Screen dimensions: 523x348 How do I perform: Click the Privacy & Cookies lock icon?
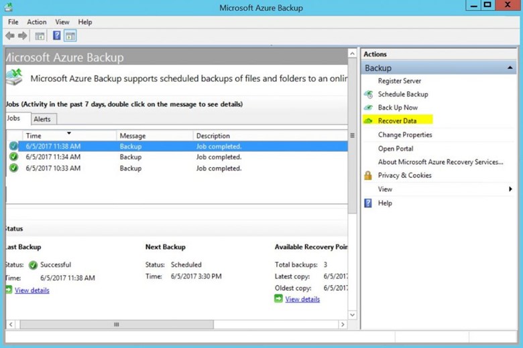pos(368,175)
